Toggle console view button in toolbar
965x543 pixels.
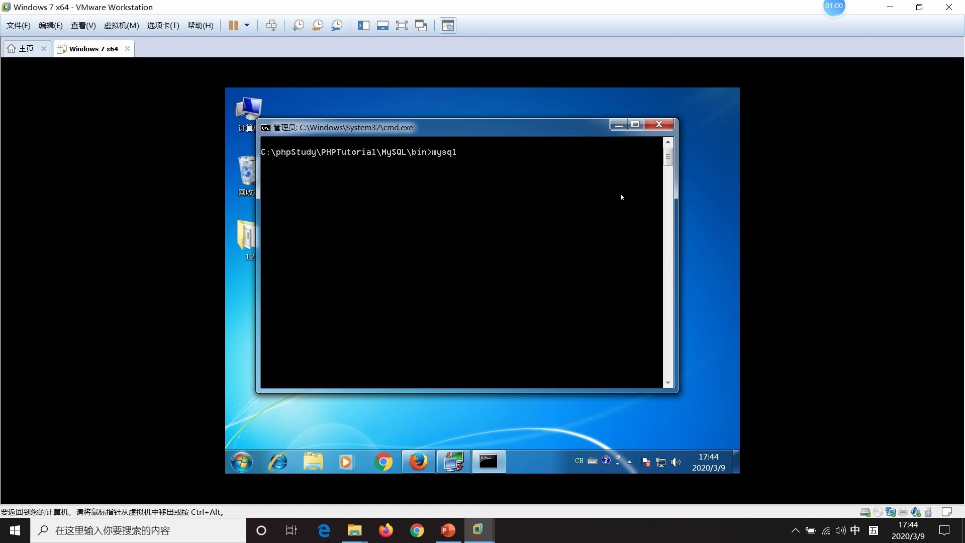click(x=448, y=26)
